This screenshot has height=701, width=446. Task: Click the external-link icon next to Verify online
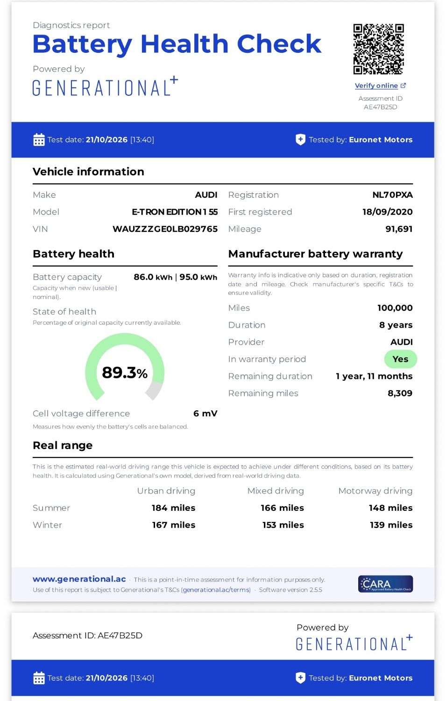[404, 86]
